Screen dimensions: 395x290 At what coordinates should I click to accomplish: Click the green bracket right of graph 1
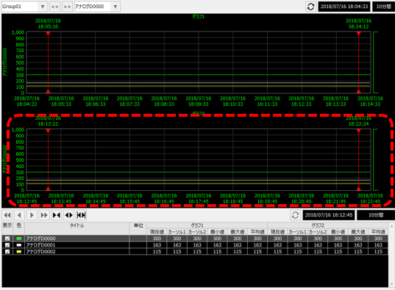coord(375,62)
